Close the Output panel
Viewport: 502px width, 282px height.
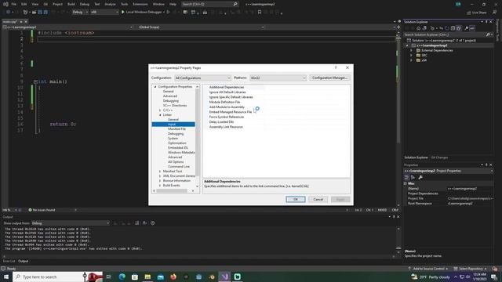398,217
